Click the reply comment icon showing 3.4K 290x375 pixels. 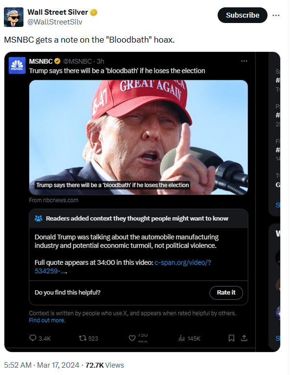click(x=33, y=338)
